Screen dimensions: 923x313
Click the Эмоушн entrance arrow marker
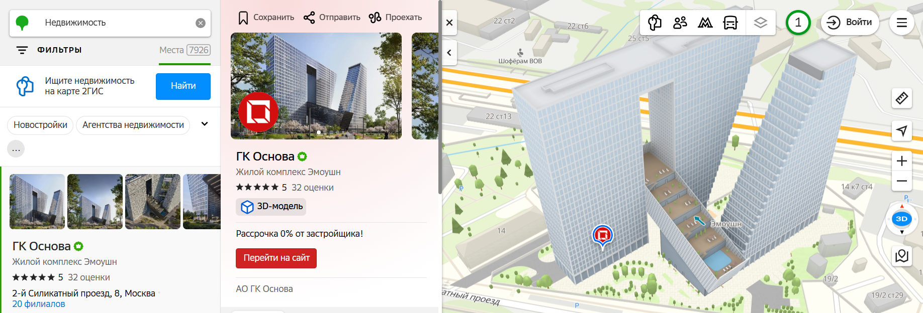click(700, 220)
